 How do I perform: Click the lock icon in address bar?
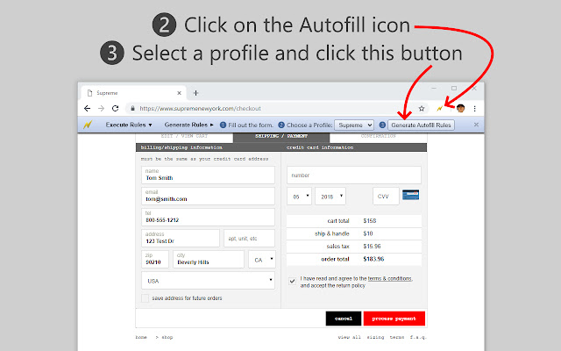(x=132, y=108)
